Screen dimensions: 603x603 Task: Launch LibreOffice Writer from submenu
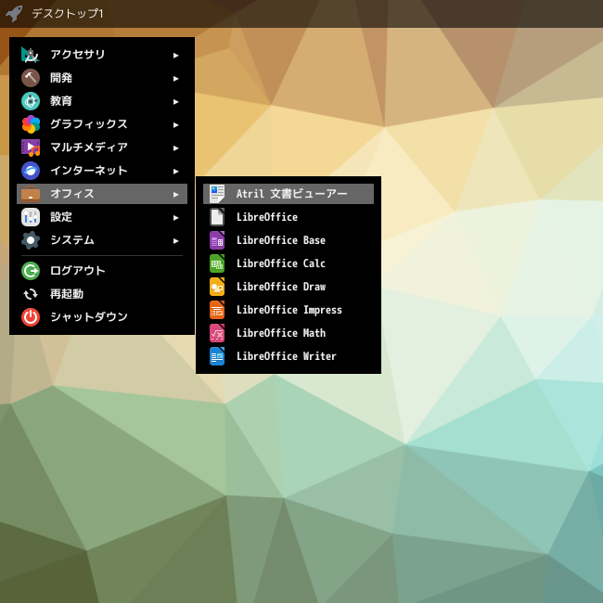pyautogui.click(x=289, y=356)
